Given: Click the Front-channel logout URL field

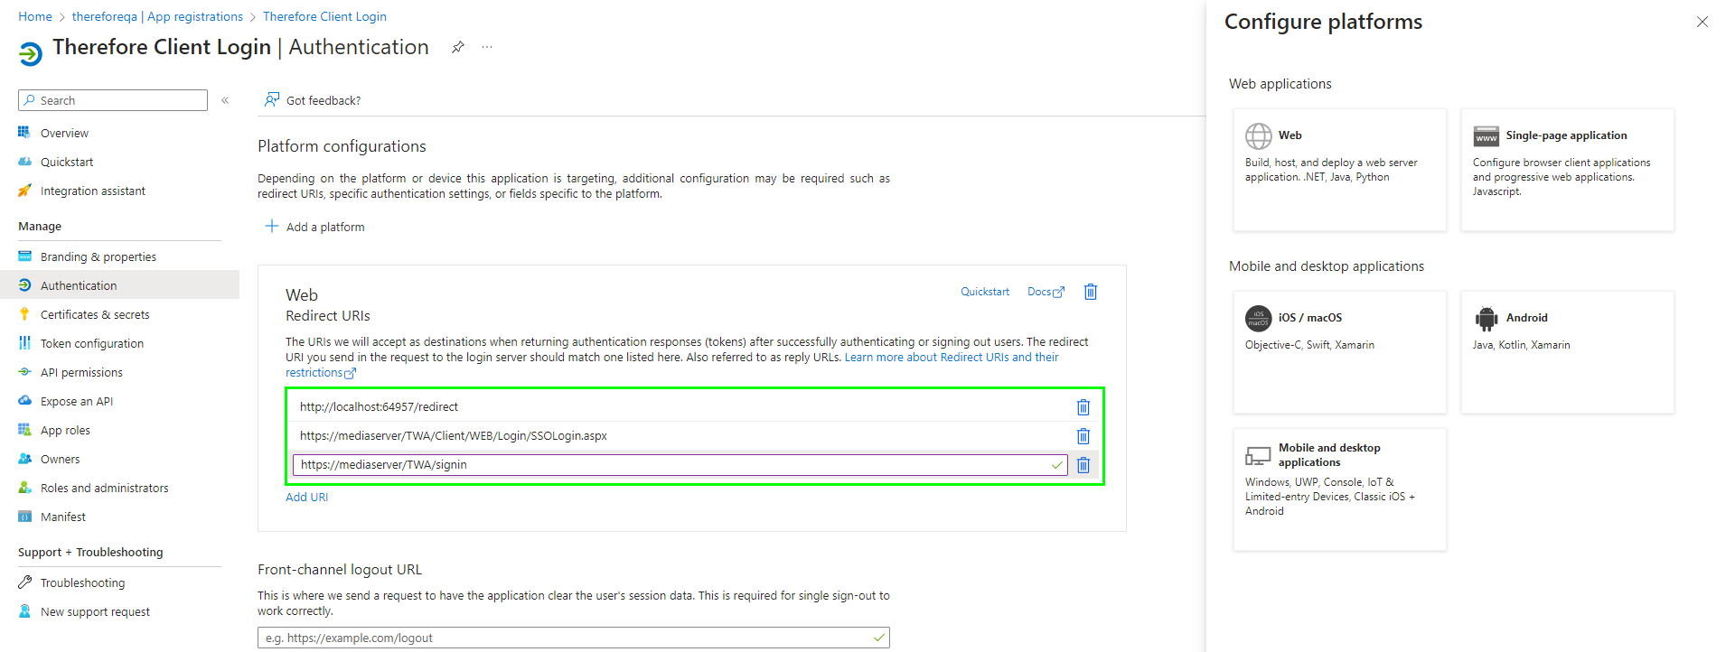Looking at the screenshot, I should [x=574, y=638].
